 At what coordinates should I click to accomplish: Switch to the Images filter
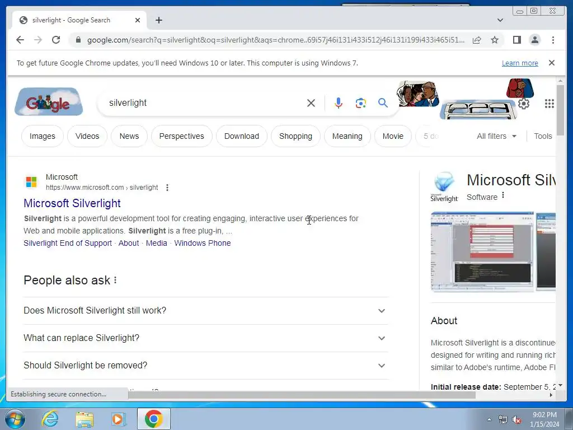coord(43,136)
